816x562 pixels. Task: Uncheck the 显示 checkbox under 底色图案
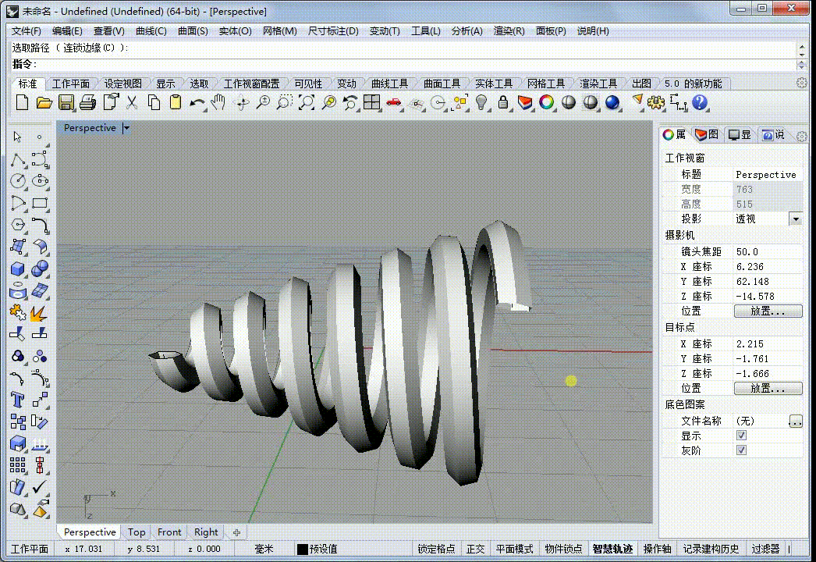(742, 436)
